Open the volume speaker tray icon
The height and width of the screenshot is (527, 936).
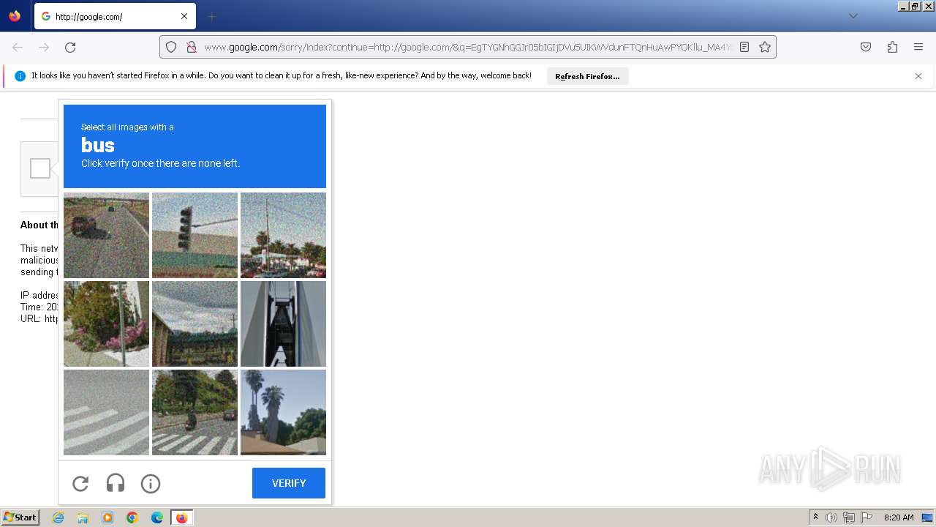[x=831, y=517]
